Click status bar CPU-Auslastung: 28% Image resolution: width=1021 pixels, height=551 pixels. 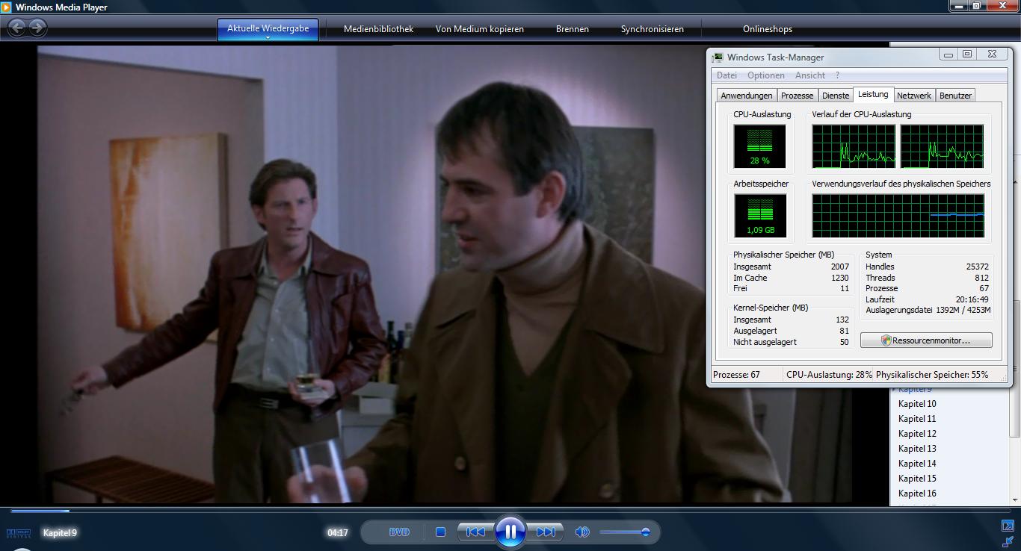pos(829,375)
